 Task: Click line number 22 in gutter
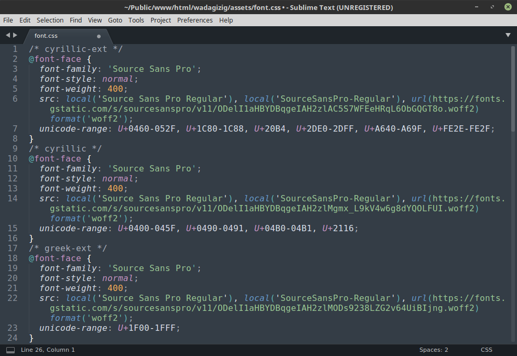click(x=13, y=298)
